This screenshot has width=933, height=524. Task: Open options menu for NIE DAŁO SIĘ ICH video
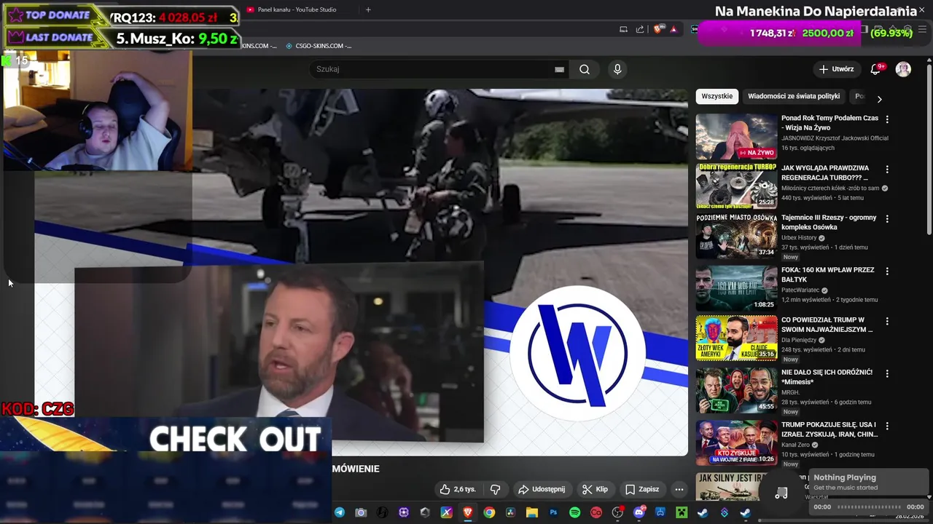click(x=887, y=373)
